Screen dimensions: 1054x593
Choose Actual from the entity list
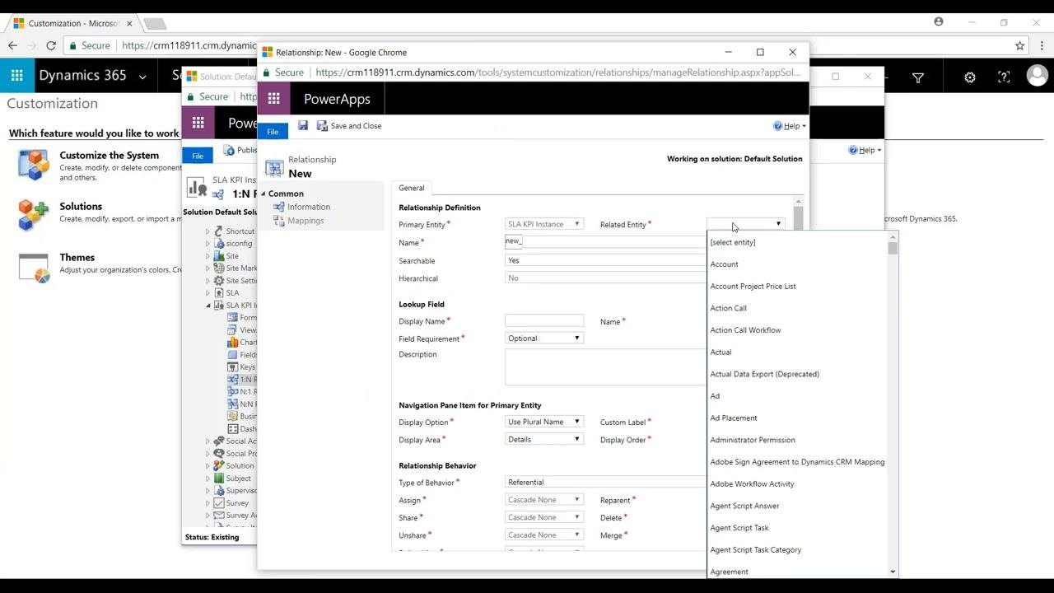coord(721,352)
